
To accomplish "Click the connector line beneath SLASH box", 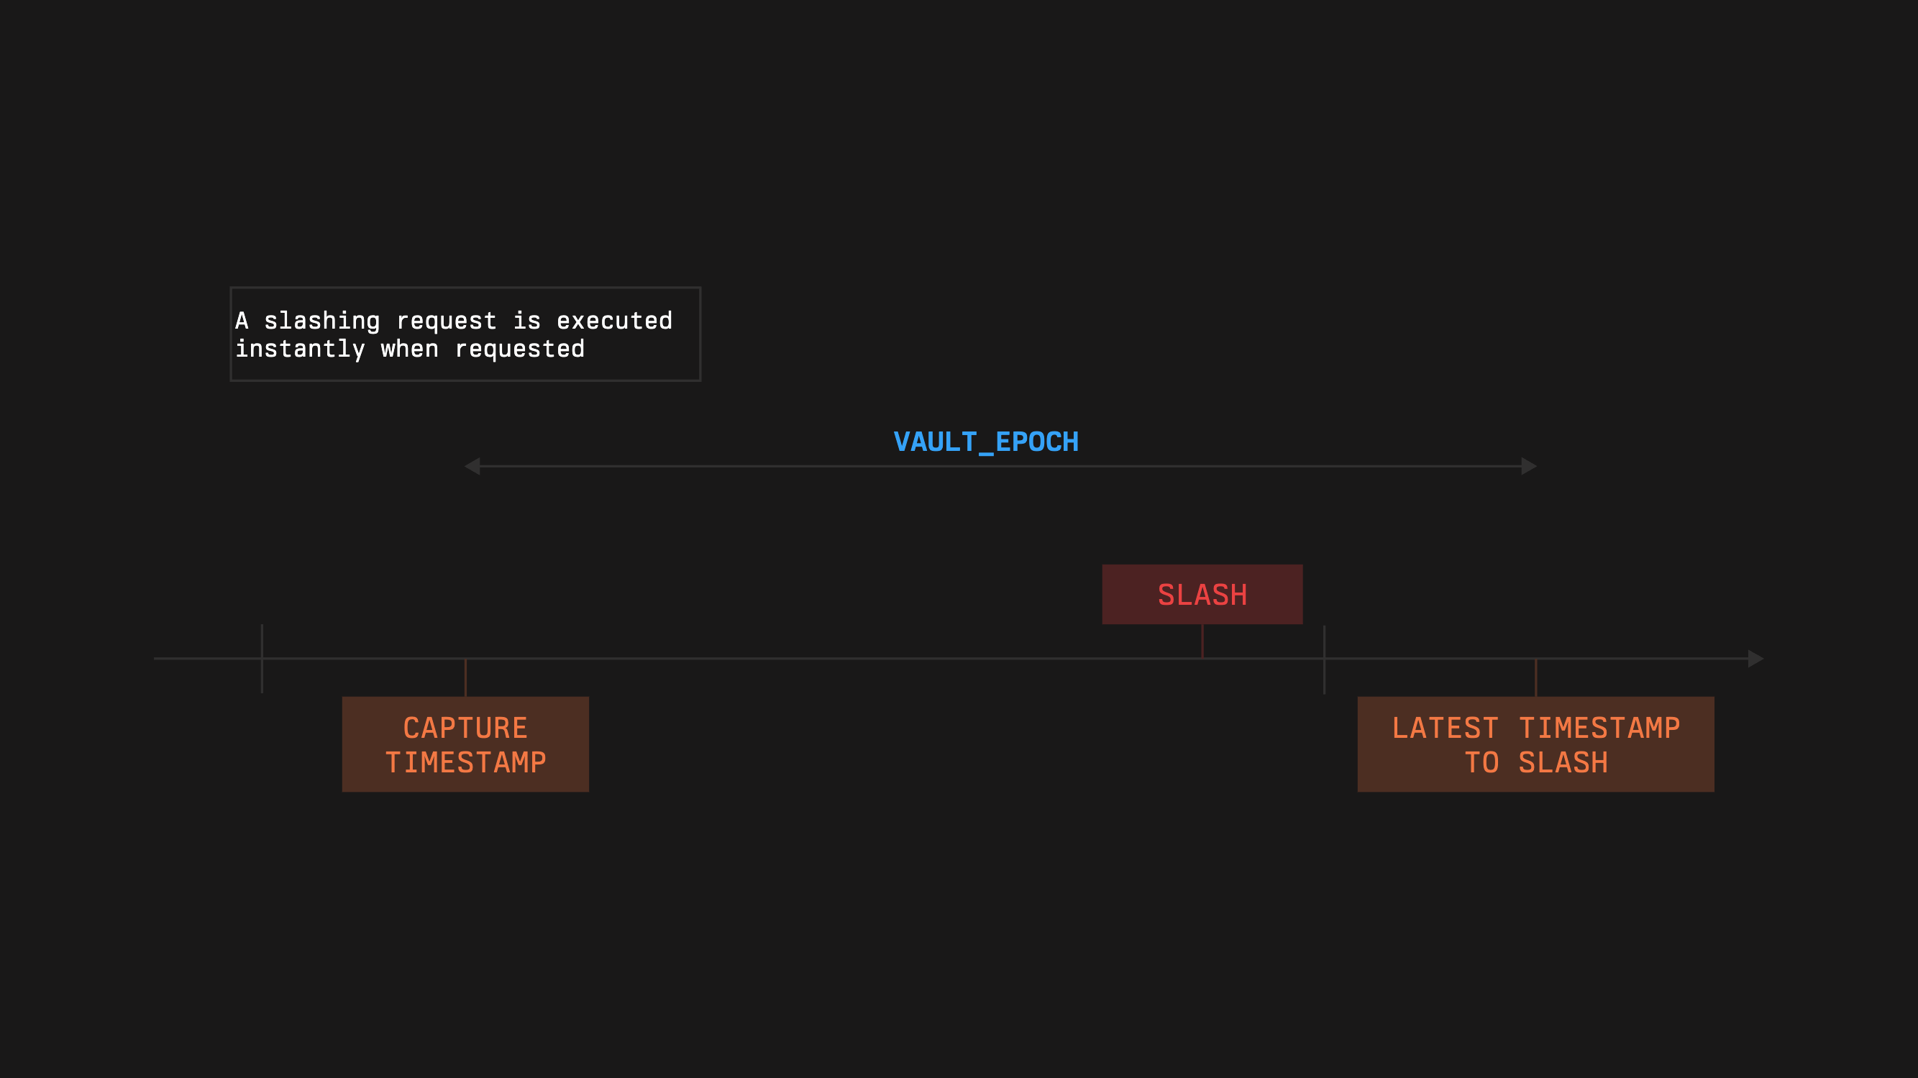I will pyautogui.click(x=1202, y=640).
